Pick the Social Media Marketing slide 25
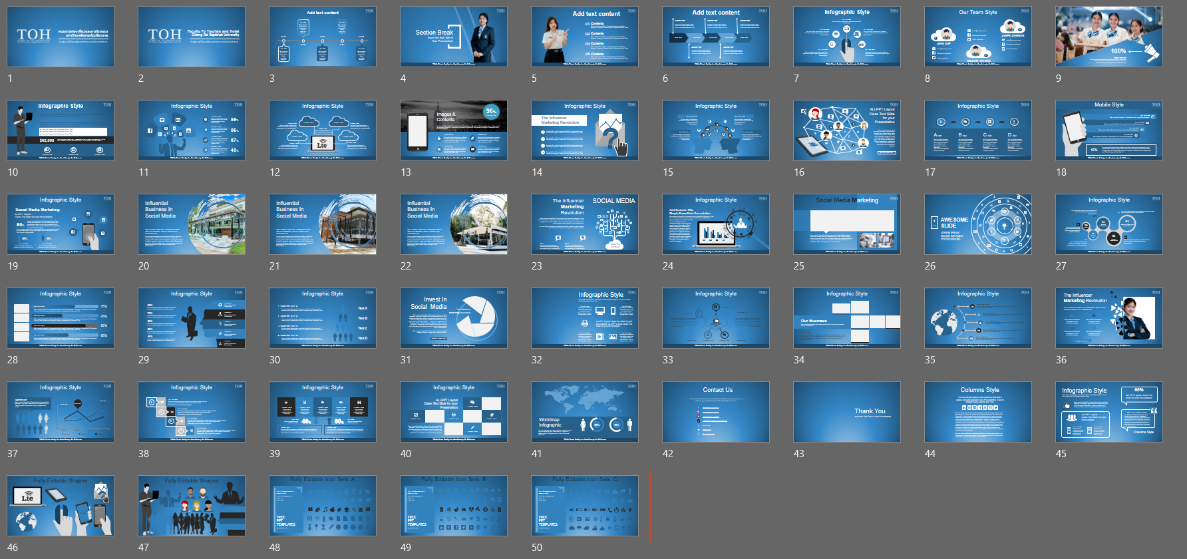Screen dimensions: 1187x559 coord(847,224)
